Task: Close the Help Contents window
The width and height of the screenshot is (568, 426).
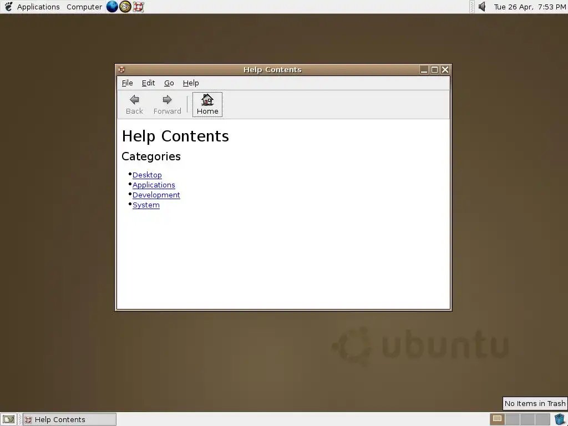Action: 445,69
